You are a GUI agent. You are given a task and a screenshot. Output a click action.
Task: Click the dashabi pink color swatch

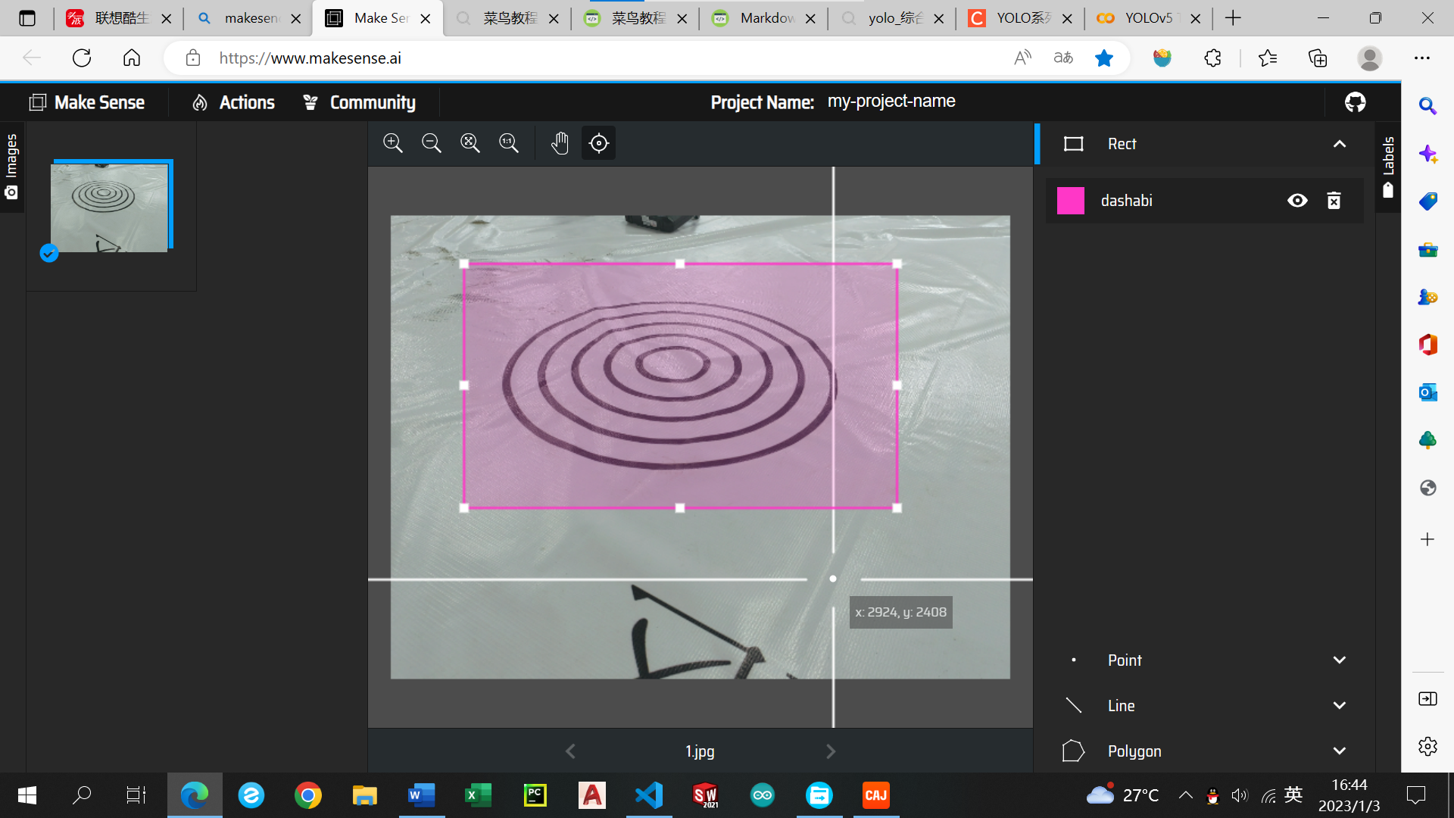point(1070,201)
